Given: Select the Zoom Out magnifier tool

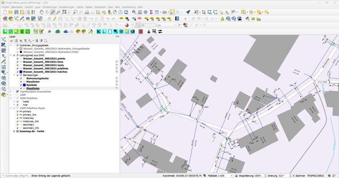Looking at the screenshot, I should tap(58, 12).
